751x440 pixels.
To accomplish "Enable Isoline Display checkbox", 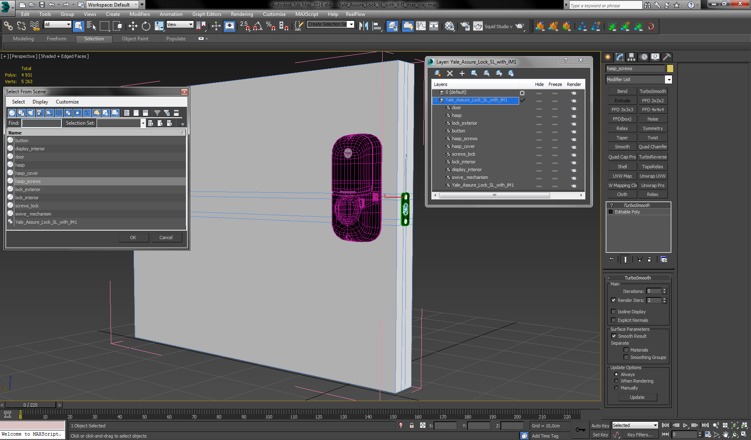I will pos(614,312).
